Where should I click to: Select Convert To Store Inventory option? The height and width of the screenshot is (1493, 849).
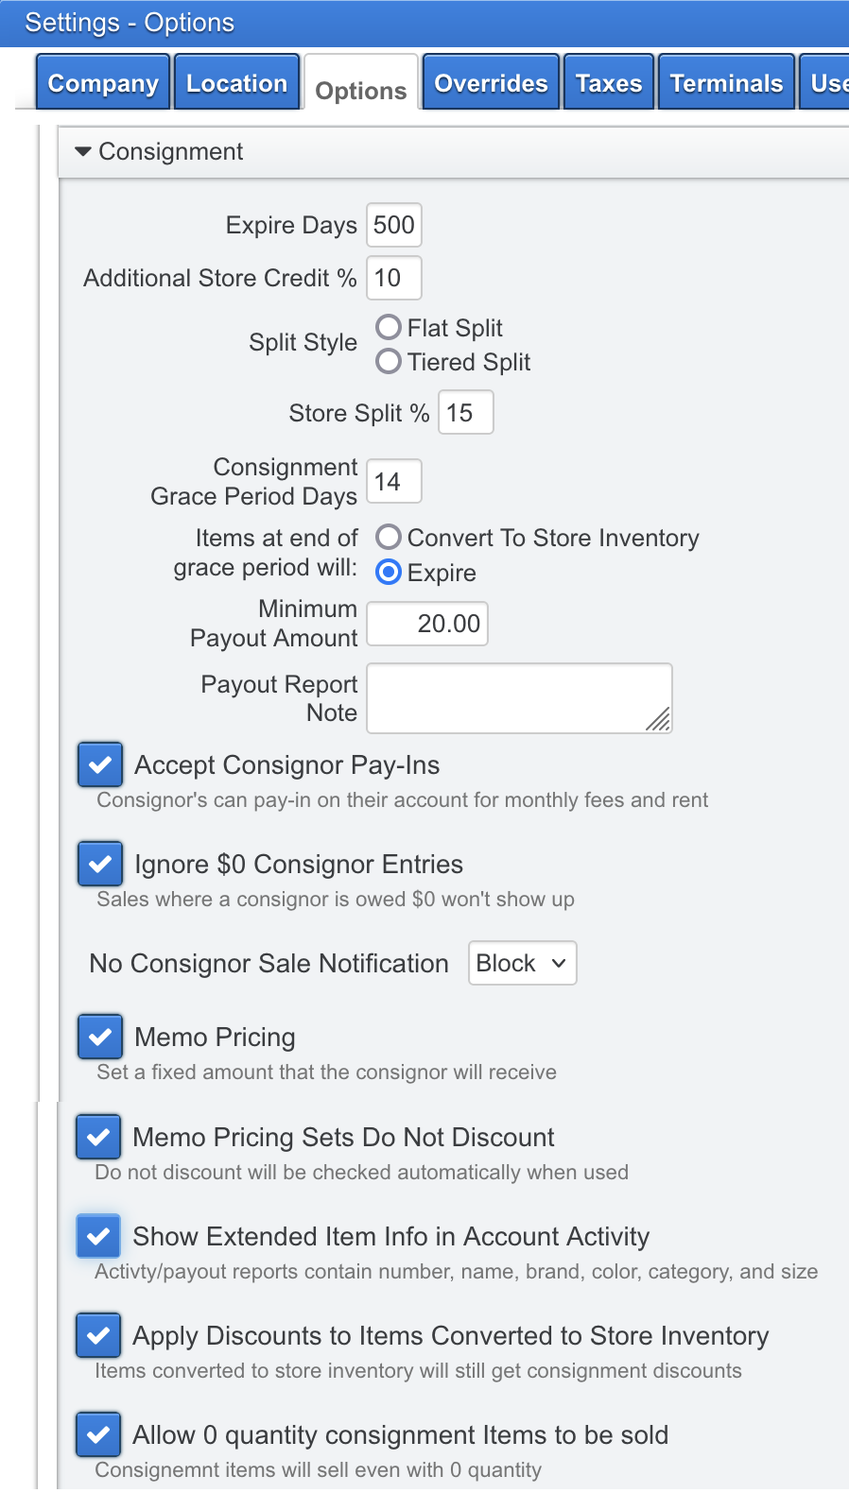[388, 537]
